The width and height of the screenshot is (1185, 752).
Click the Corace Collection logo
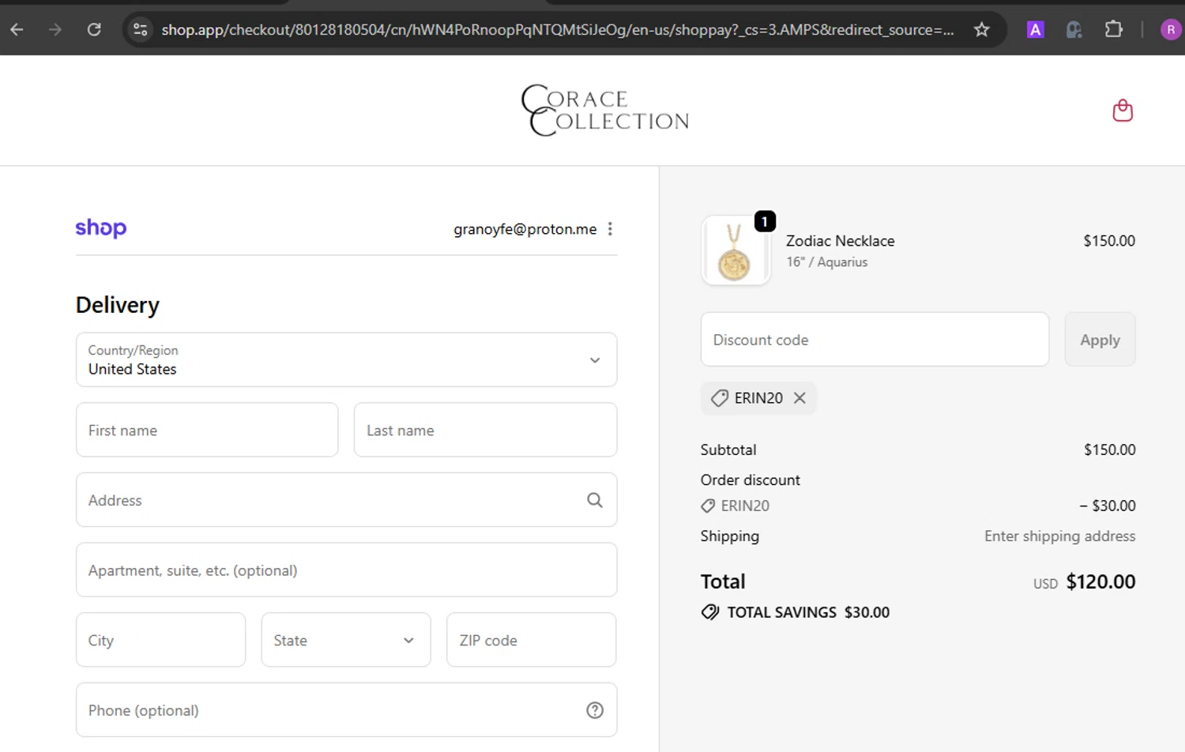click(x=605, y=111)
